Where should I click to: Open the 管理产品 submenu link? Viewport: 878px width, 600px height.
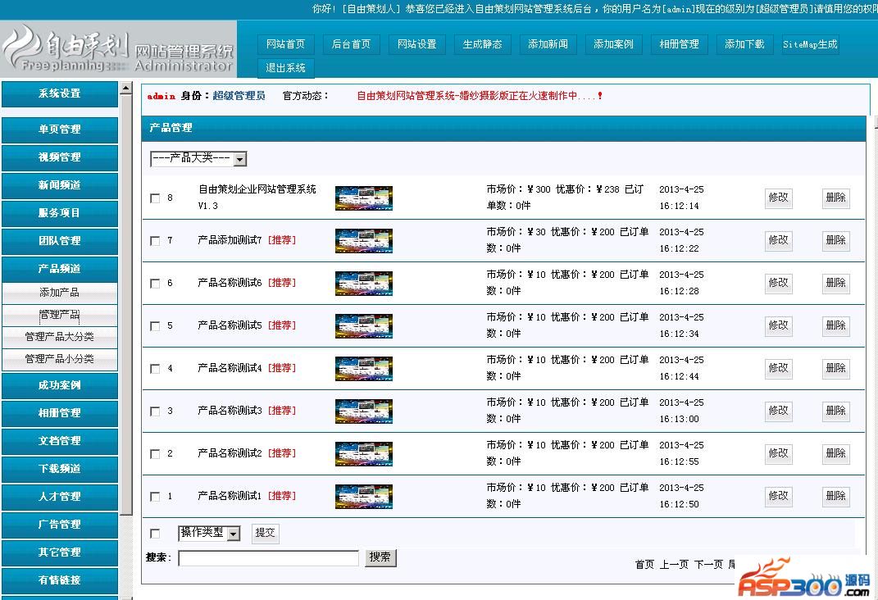tap(59, 315)
